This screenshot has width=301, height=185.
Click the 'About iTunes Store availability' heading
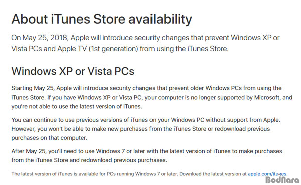[101, 20]
